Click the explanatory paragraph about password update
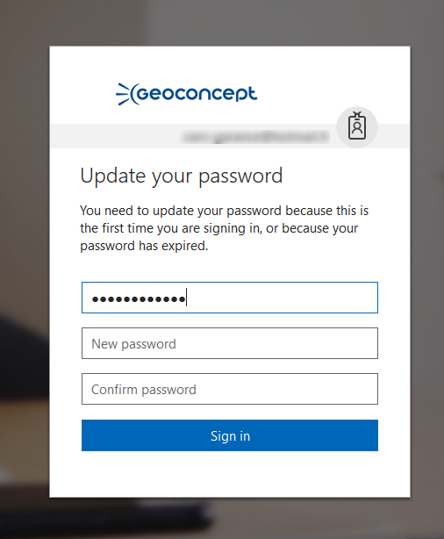This screenshot has width=444, height=539. pyautogui.click(x=224, y=228)
